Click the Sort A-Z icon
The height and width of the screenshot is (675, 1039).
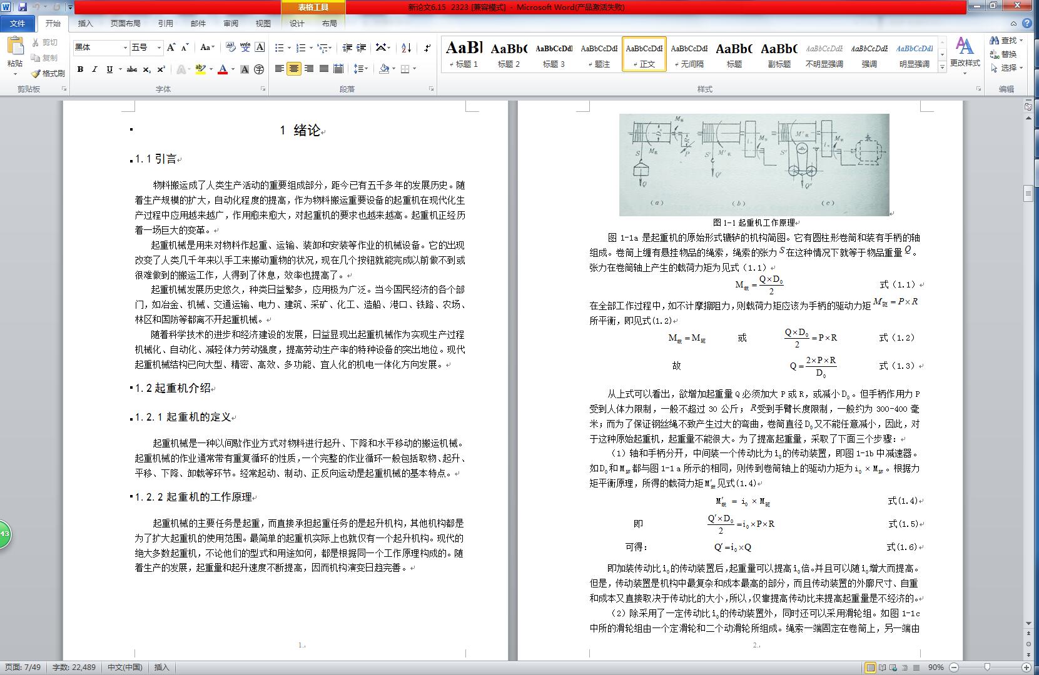point(406,47)
